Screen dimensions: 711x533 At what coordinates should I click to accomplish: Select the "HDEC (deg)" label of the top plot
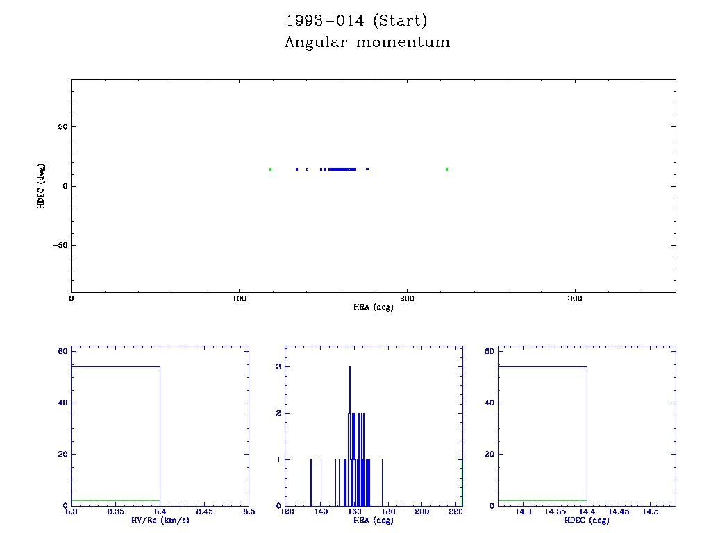coord(41,186)
